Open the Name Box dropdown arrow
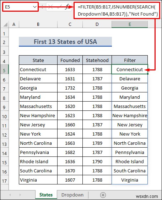Screen dimensions: 162x200 tap(35, 7)
